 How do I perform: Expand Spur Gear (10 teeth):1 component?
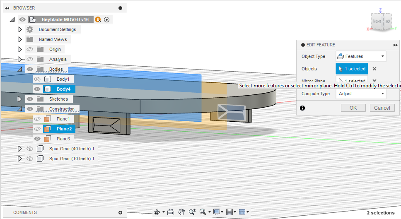(x=19, y=159)
